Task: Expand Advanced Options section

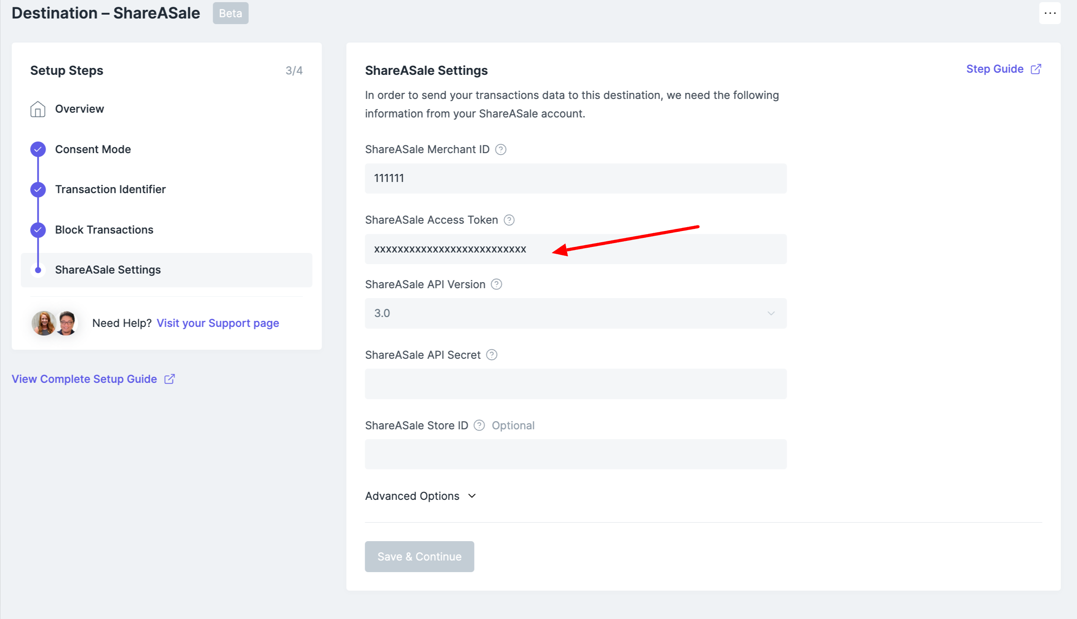Action: 420,496
